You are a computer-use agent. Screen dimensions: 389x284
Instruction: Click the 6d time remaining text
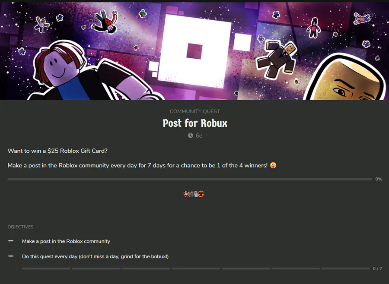click(x=199, y=136)
